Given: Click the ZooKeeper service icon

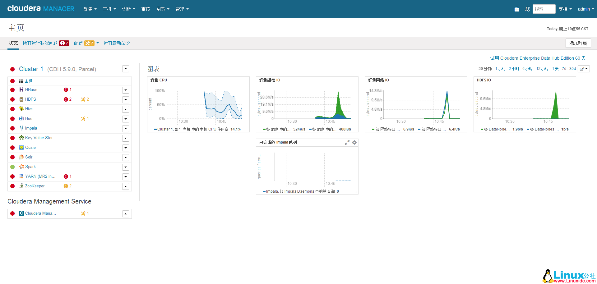Looking at the screenshot, I should point(21,186).
